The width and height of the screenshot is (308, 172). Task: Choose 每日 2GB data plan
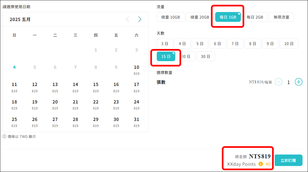pyautogui.click(x=255, y=17)
